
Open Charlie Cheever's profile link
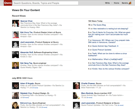88,83
